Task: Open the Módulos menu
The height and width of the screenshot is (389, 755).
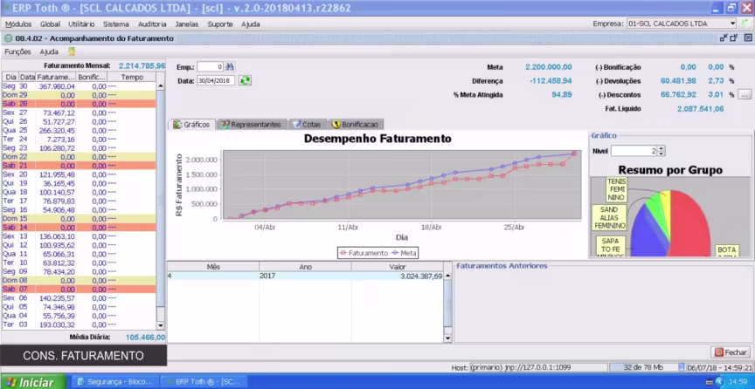Action: 17,24
